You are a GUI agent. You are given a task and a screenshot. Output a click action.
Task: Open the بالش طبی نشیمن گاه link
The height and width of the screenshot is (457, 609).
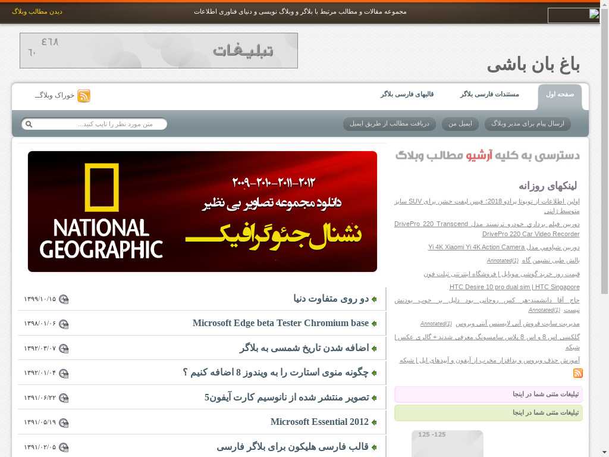[x=551, y=261]
